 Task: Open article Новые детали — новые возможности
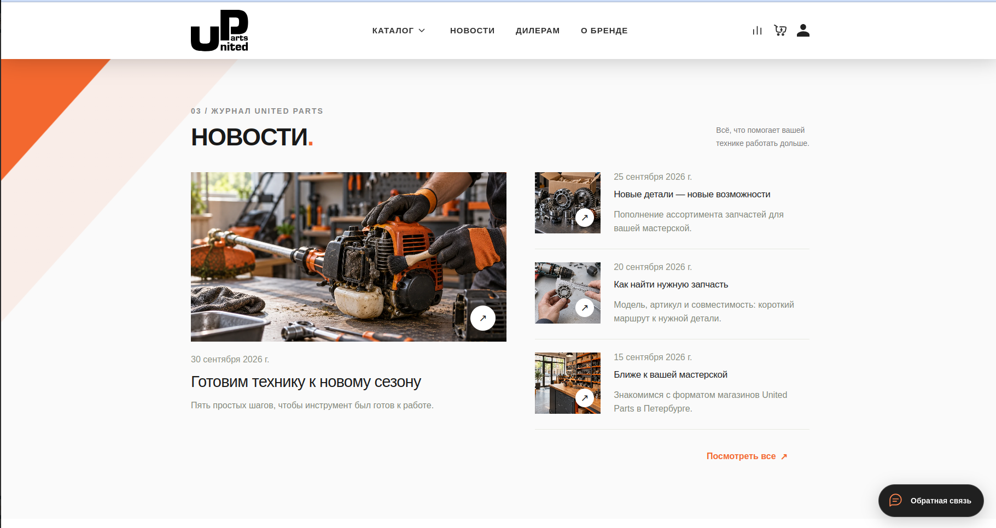pos(692,194)
